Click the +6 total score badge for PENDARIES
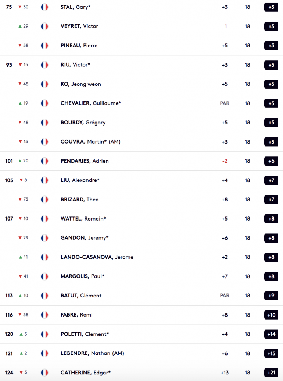The height and width of the screenshot is (381, 283). click(x=271, y=161)
